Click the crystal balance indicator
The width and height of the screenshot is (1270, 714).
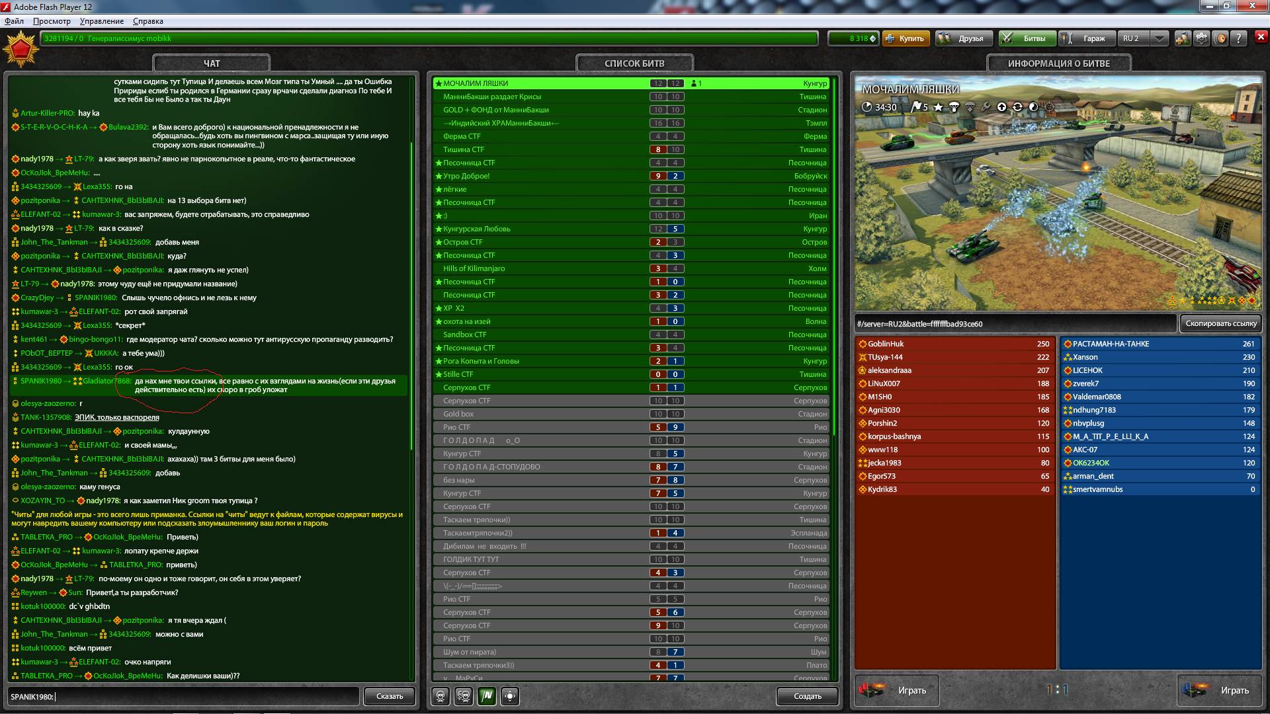[x=853, y=38]
